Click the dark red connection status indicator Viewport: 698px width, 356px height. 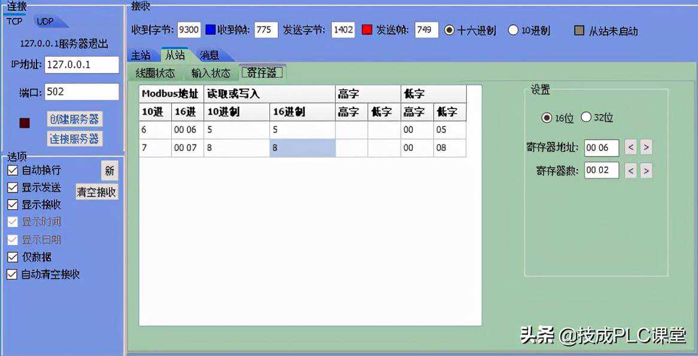(25, 123)
